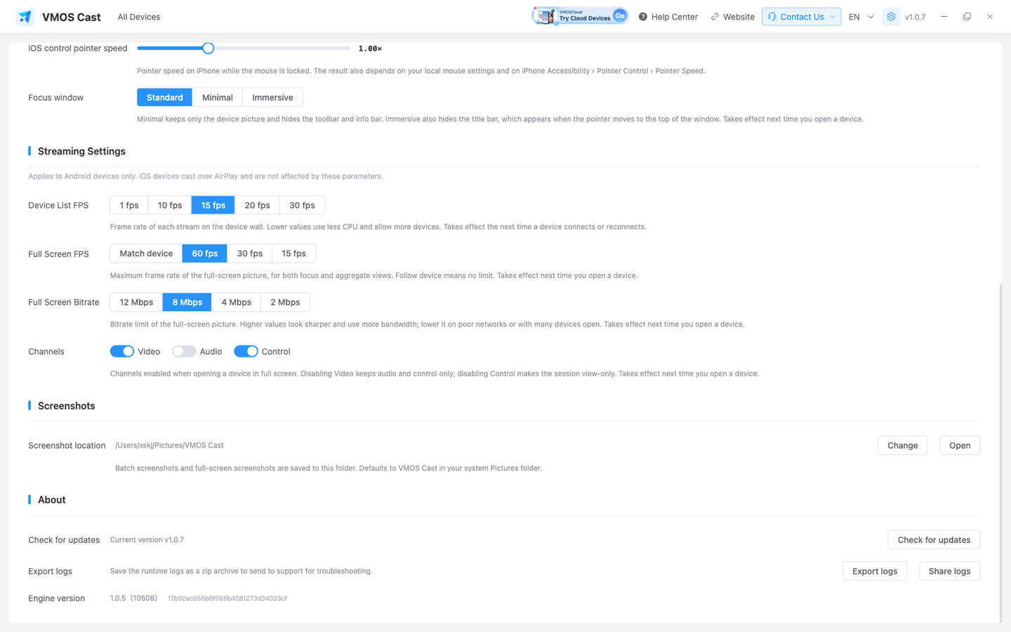Select 8 Mbps Full Screen Bitrate

(187, 302)
